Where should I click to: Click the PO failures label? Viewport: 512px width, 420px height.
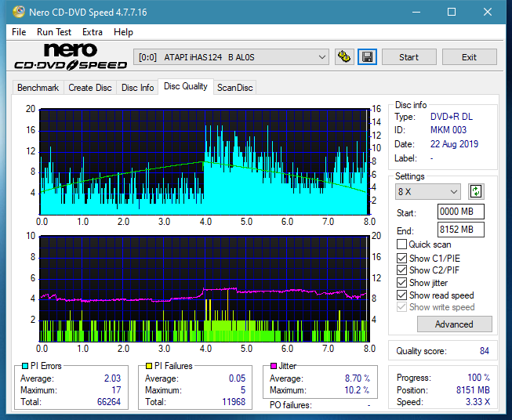point(291,405)
